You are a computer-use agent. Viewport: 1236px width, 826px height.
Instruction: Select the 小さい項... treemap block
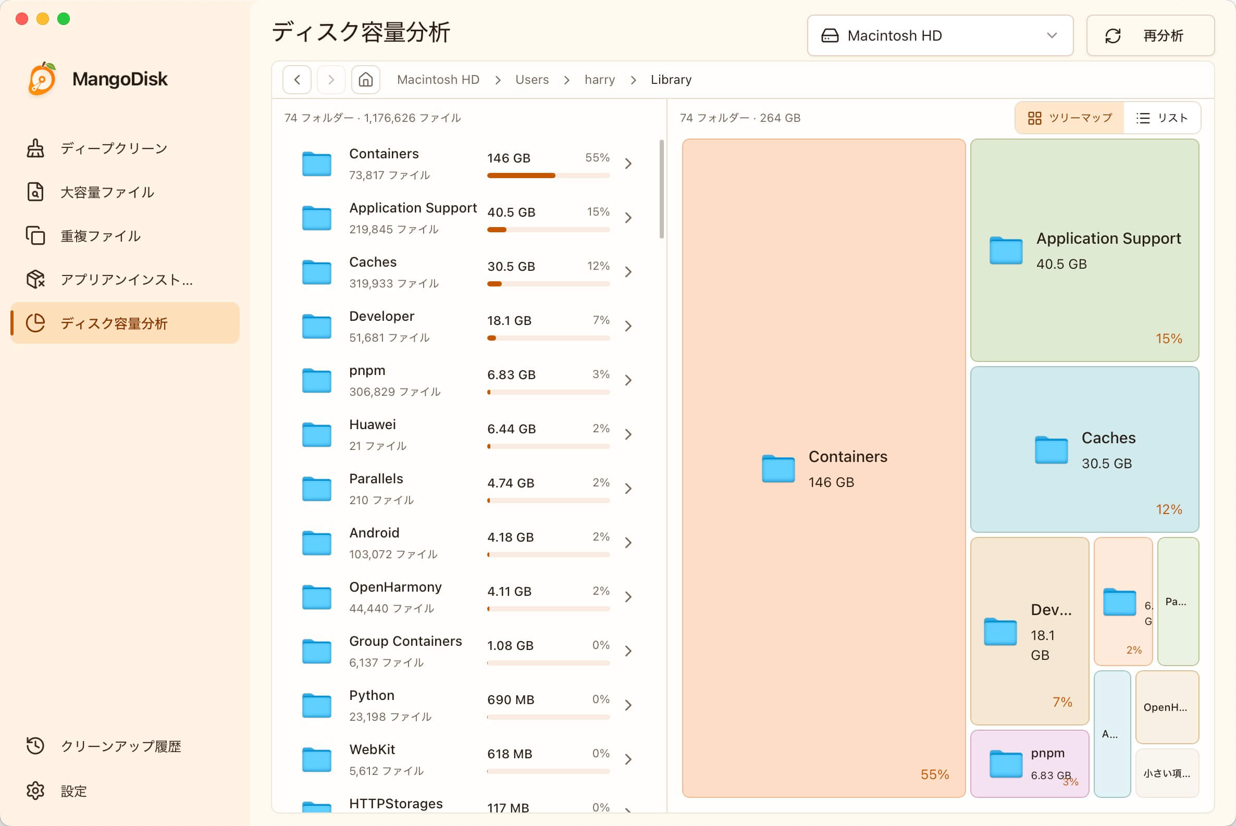(x=1167, y=773)
